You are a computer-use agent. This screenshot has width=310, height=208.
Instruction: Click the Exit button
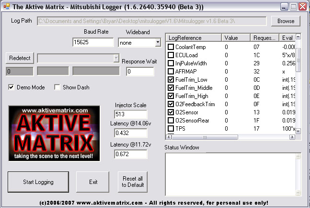93,182
